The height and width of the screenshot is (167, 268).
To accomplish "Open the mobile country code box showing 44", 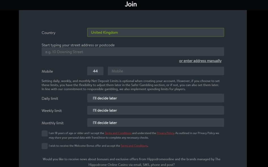I will click(x=95, y=71).
